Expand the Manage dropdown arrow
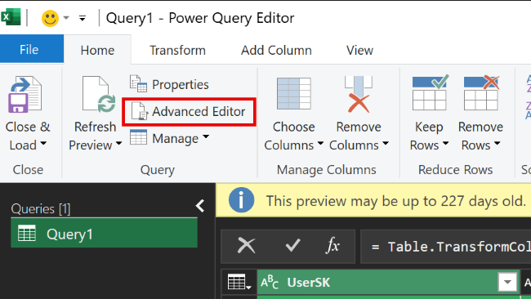This screenshot has height=299, width=531. (x=206, y=136)
